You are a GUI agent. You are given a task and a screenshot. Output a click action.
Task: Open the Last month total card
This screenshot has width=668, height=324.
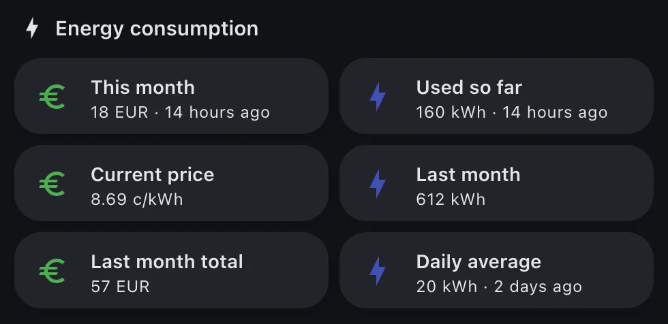(x=171, y=270)
